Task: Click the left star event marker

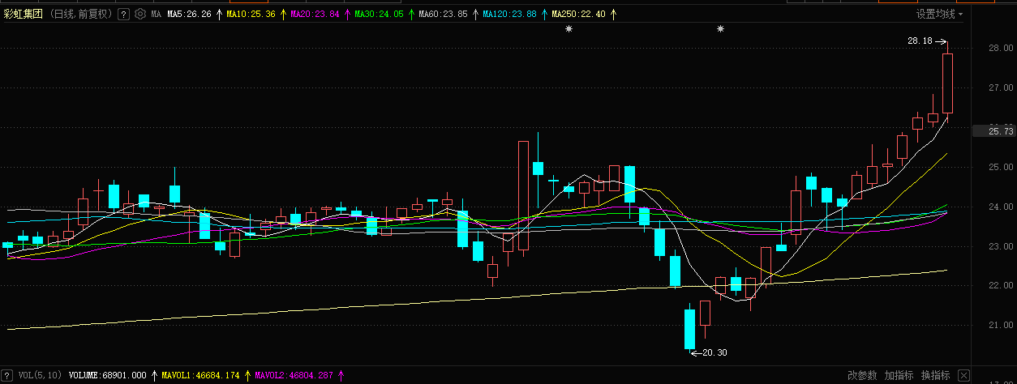Action: tap(569, 29)
